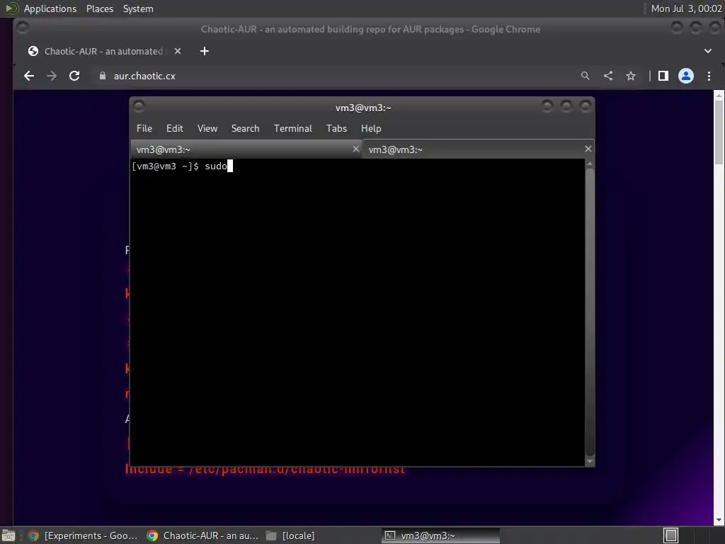Go back in Chrome browser

(x=28, y=76)
